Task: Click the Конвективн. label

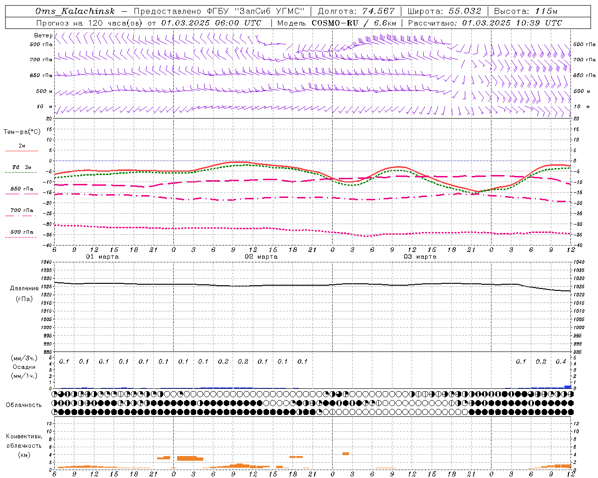Action: point(24,436)
